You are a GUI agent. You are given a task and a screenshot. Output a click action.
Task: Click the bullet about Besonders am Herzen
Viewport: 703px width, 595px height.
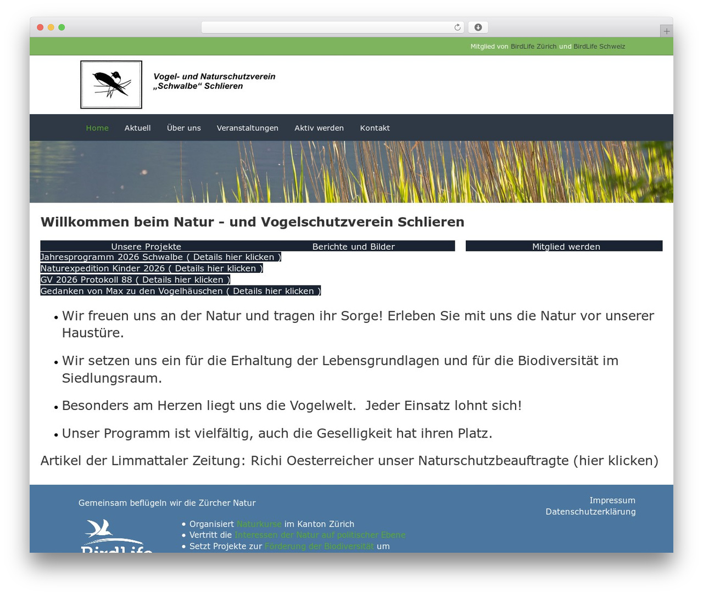292,406
